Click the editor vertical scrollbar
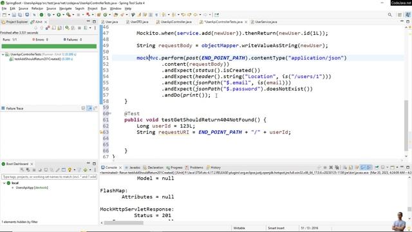This screenshot has height=232, width=412. tap(406, 125)
